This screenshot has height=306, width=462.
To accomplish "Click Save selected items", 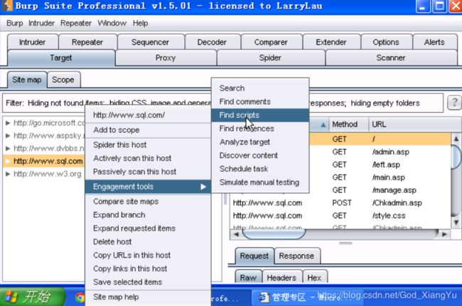I will 148,282.
